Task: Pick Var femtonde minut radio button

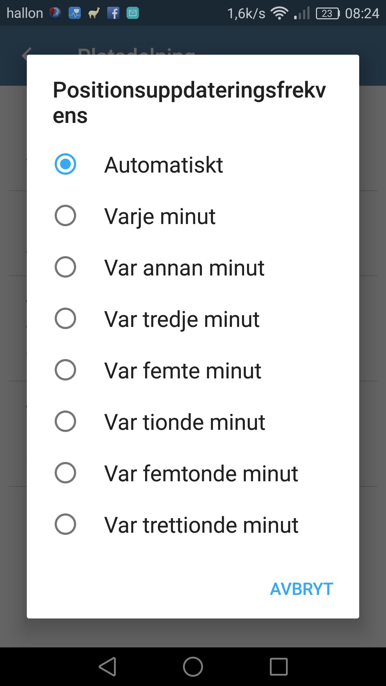Action: coord(65,473)
